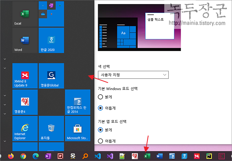The width and height of the screenshot is (232, 161).
Task: Open the 휴지통 recycle bin tile
Action: [51, 128]
